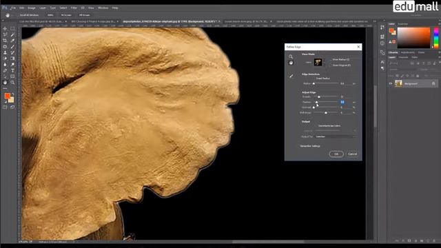The height and width of the screenshot is (248, 441).
Task: Select the Dodge tool
Action: tap(12, 64)
